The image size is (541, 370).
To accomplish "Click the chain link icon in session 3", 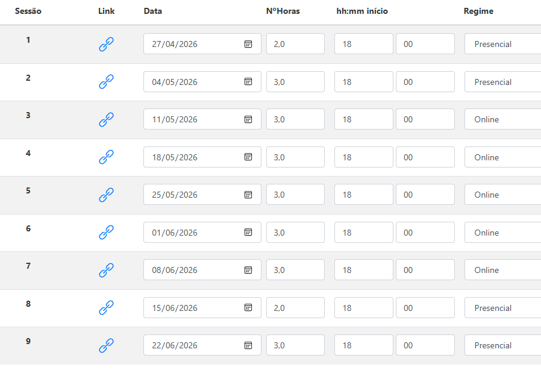I will click(x=106, y=119).
